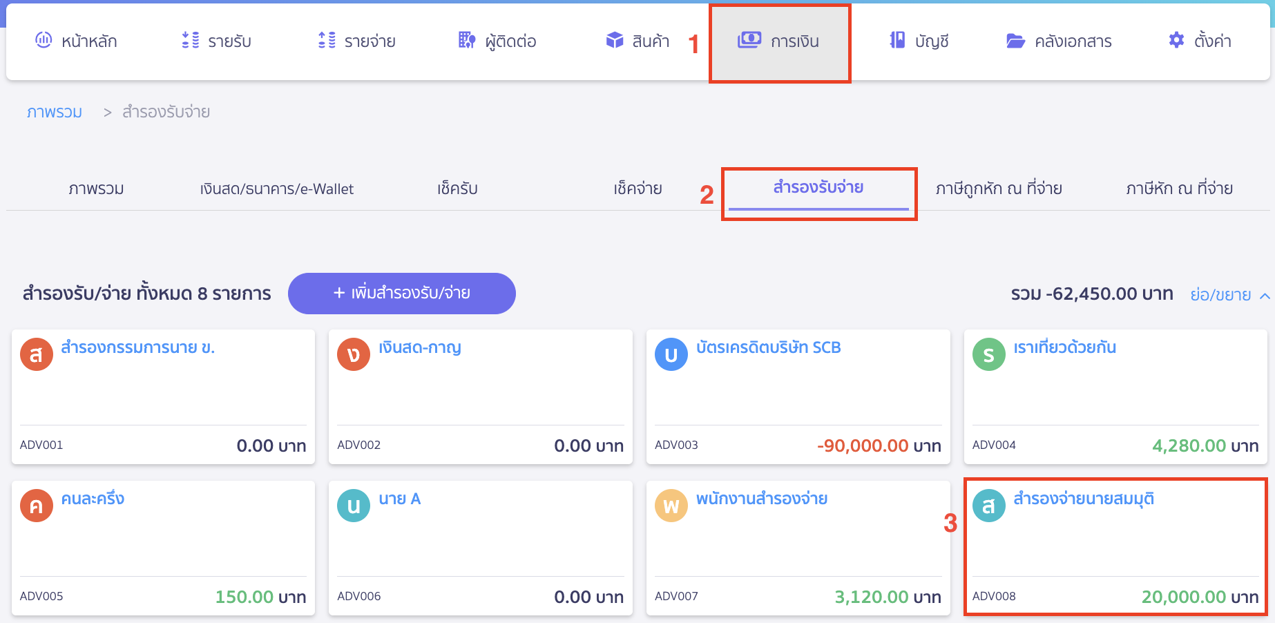
Task: Click the เพิ่มสำรองรับ/จ่าย button
Action: [401, 294]
